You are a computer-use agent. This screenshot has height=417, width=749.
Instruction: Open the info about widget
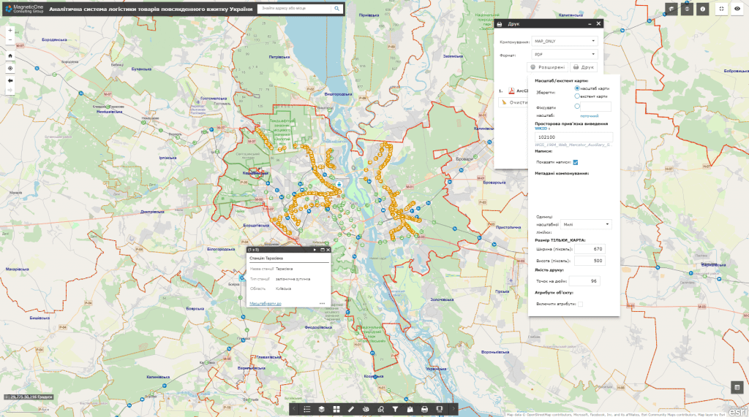tap(703, 9)
